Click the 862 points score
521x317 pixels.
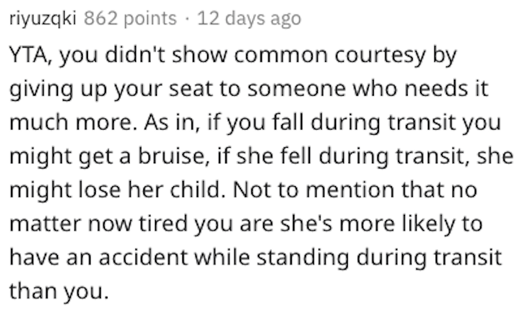point(130,19)
